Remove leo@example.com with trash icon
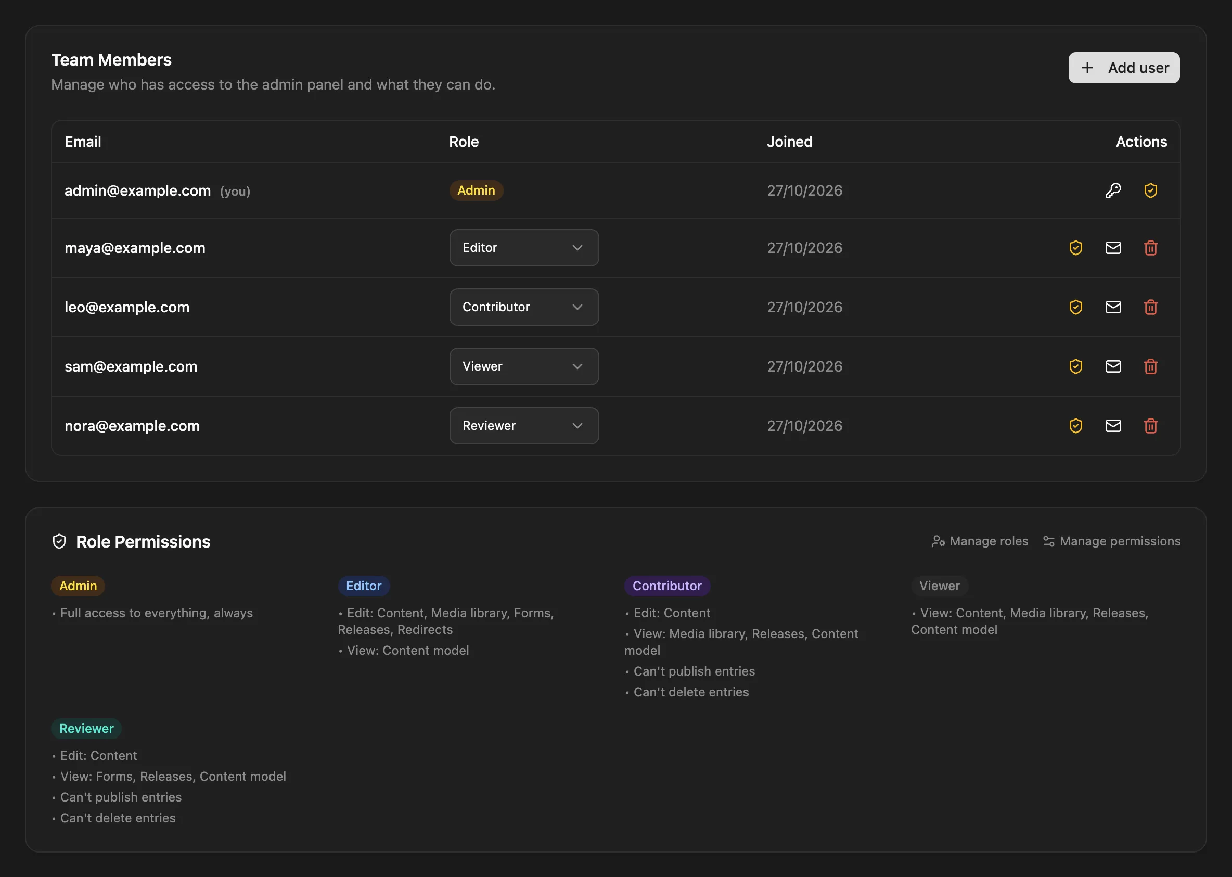1232x877 pixels. [1150, 307]
